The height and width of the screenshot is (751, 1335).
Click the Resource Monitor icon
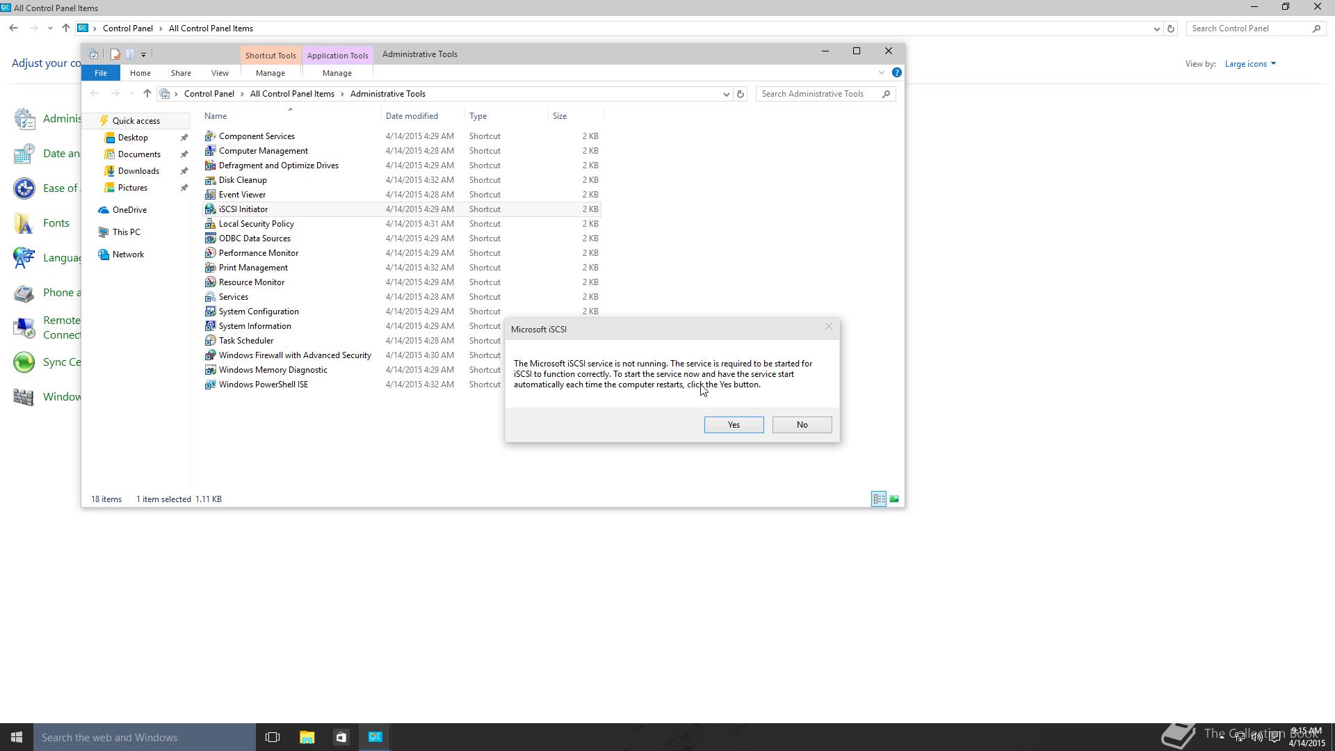click(210, 282)
